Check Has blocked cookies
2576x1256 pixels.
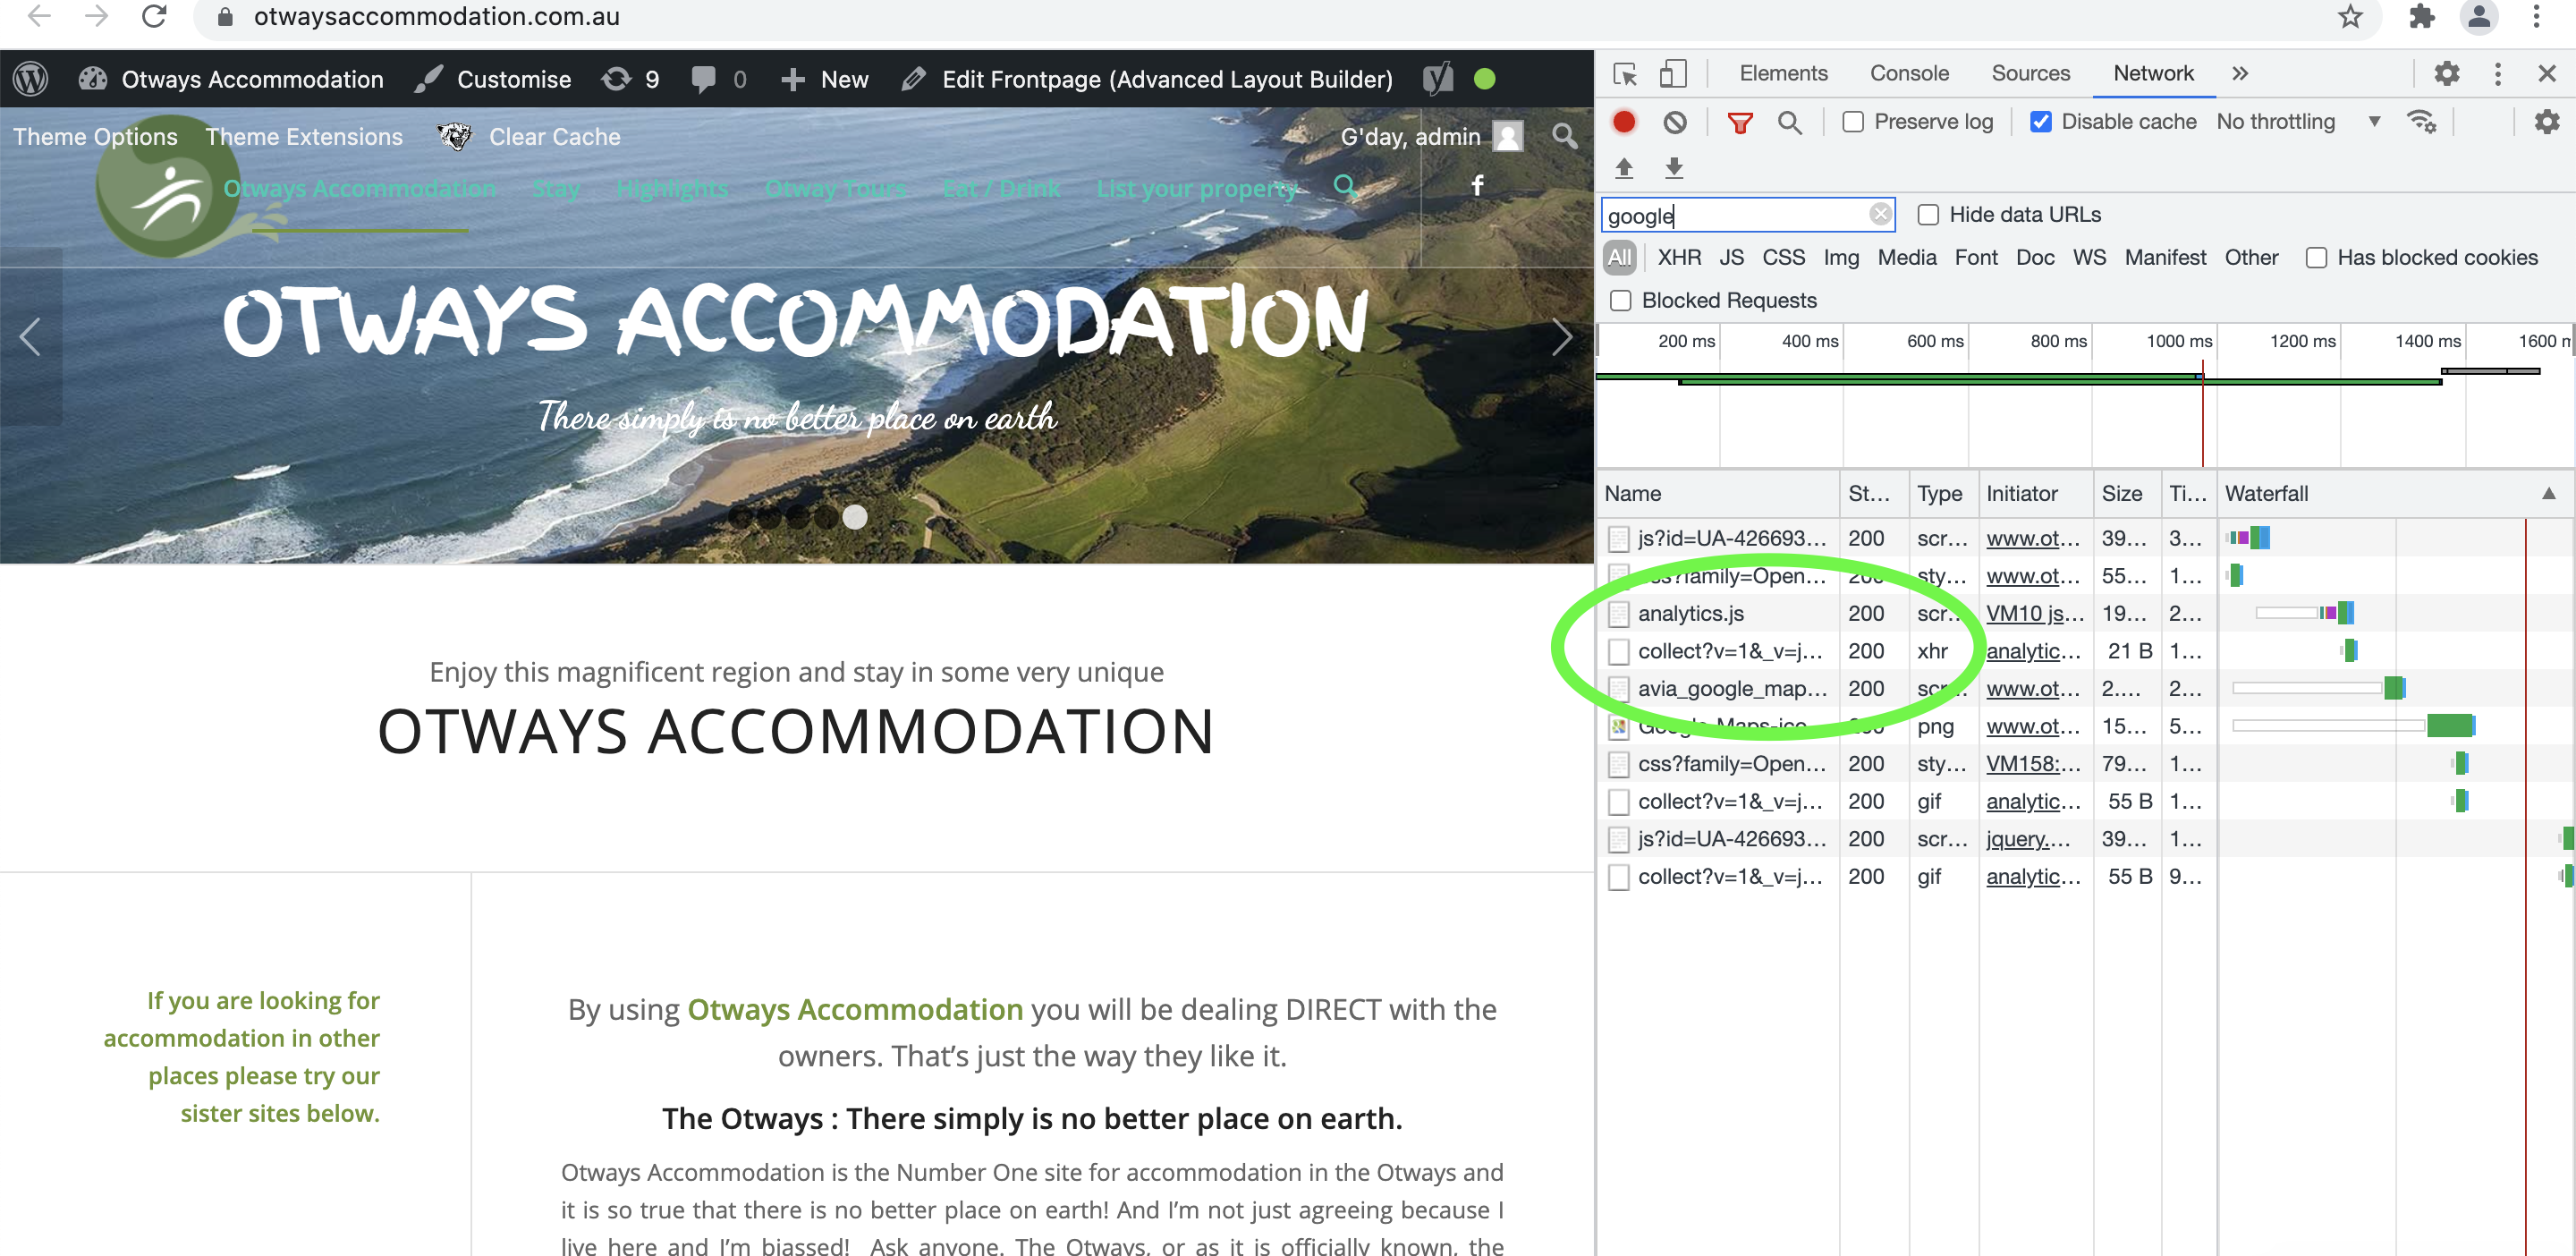[x=2316, y=258]
